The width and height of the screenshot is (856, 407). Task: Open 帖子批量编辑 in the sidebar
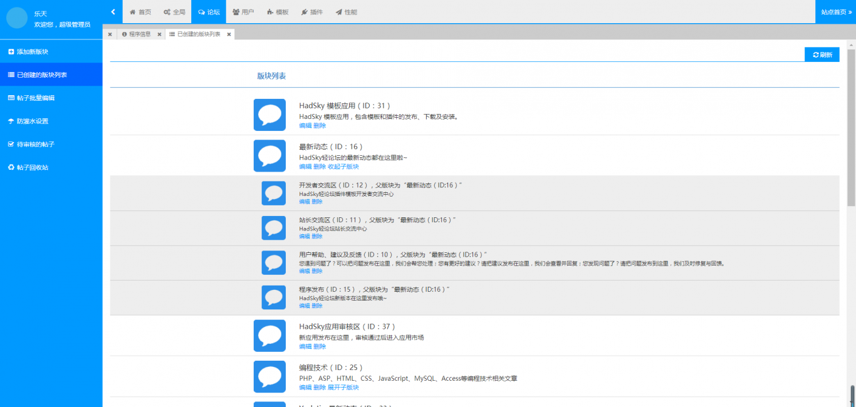51,98
